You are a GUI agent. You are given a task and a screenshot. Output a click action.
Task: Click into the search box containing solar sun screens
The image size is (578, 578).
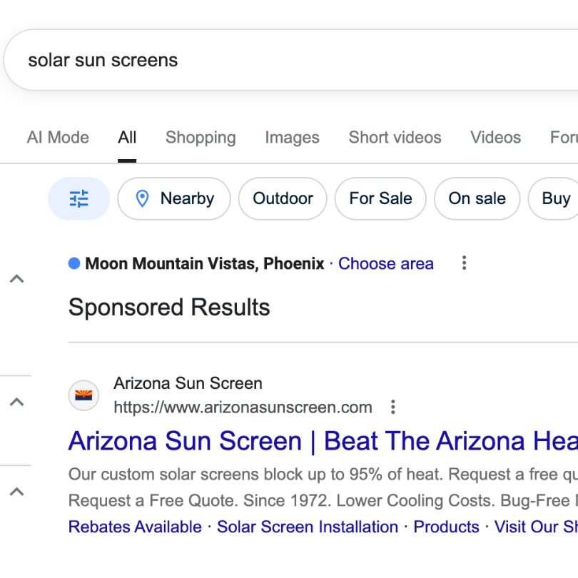coord(291,60)
